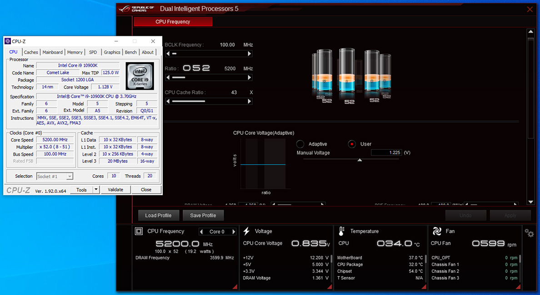Switch to the Caches tab
This screenshot has width=540, height=295.
(31, 52)
